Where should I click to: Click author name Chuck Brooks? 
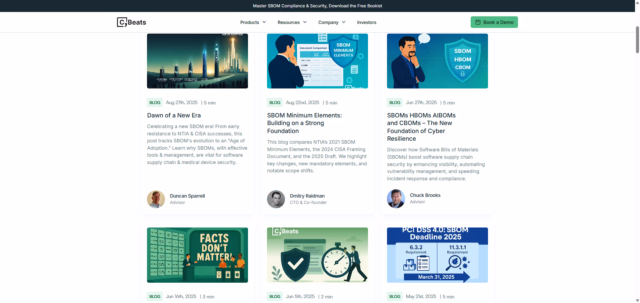coord(425,195)
